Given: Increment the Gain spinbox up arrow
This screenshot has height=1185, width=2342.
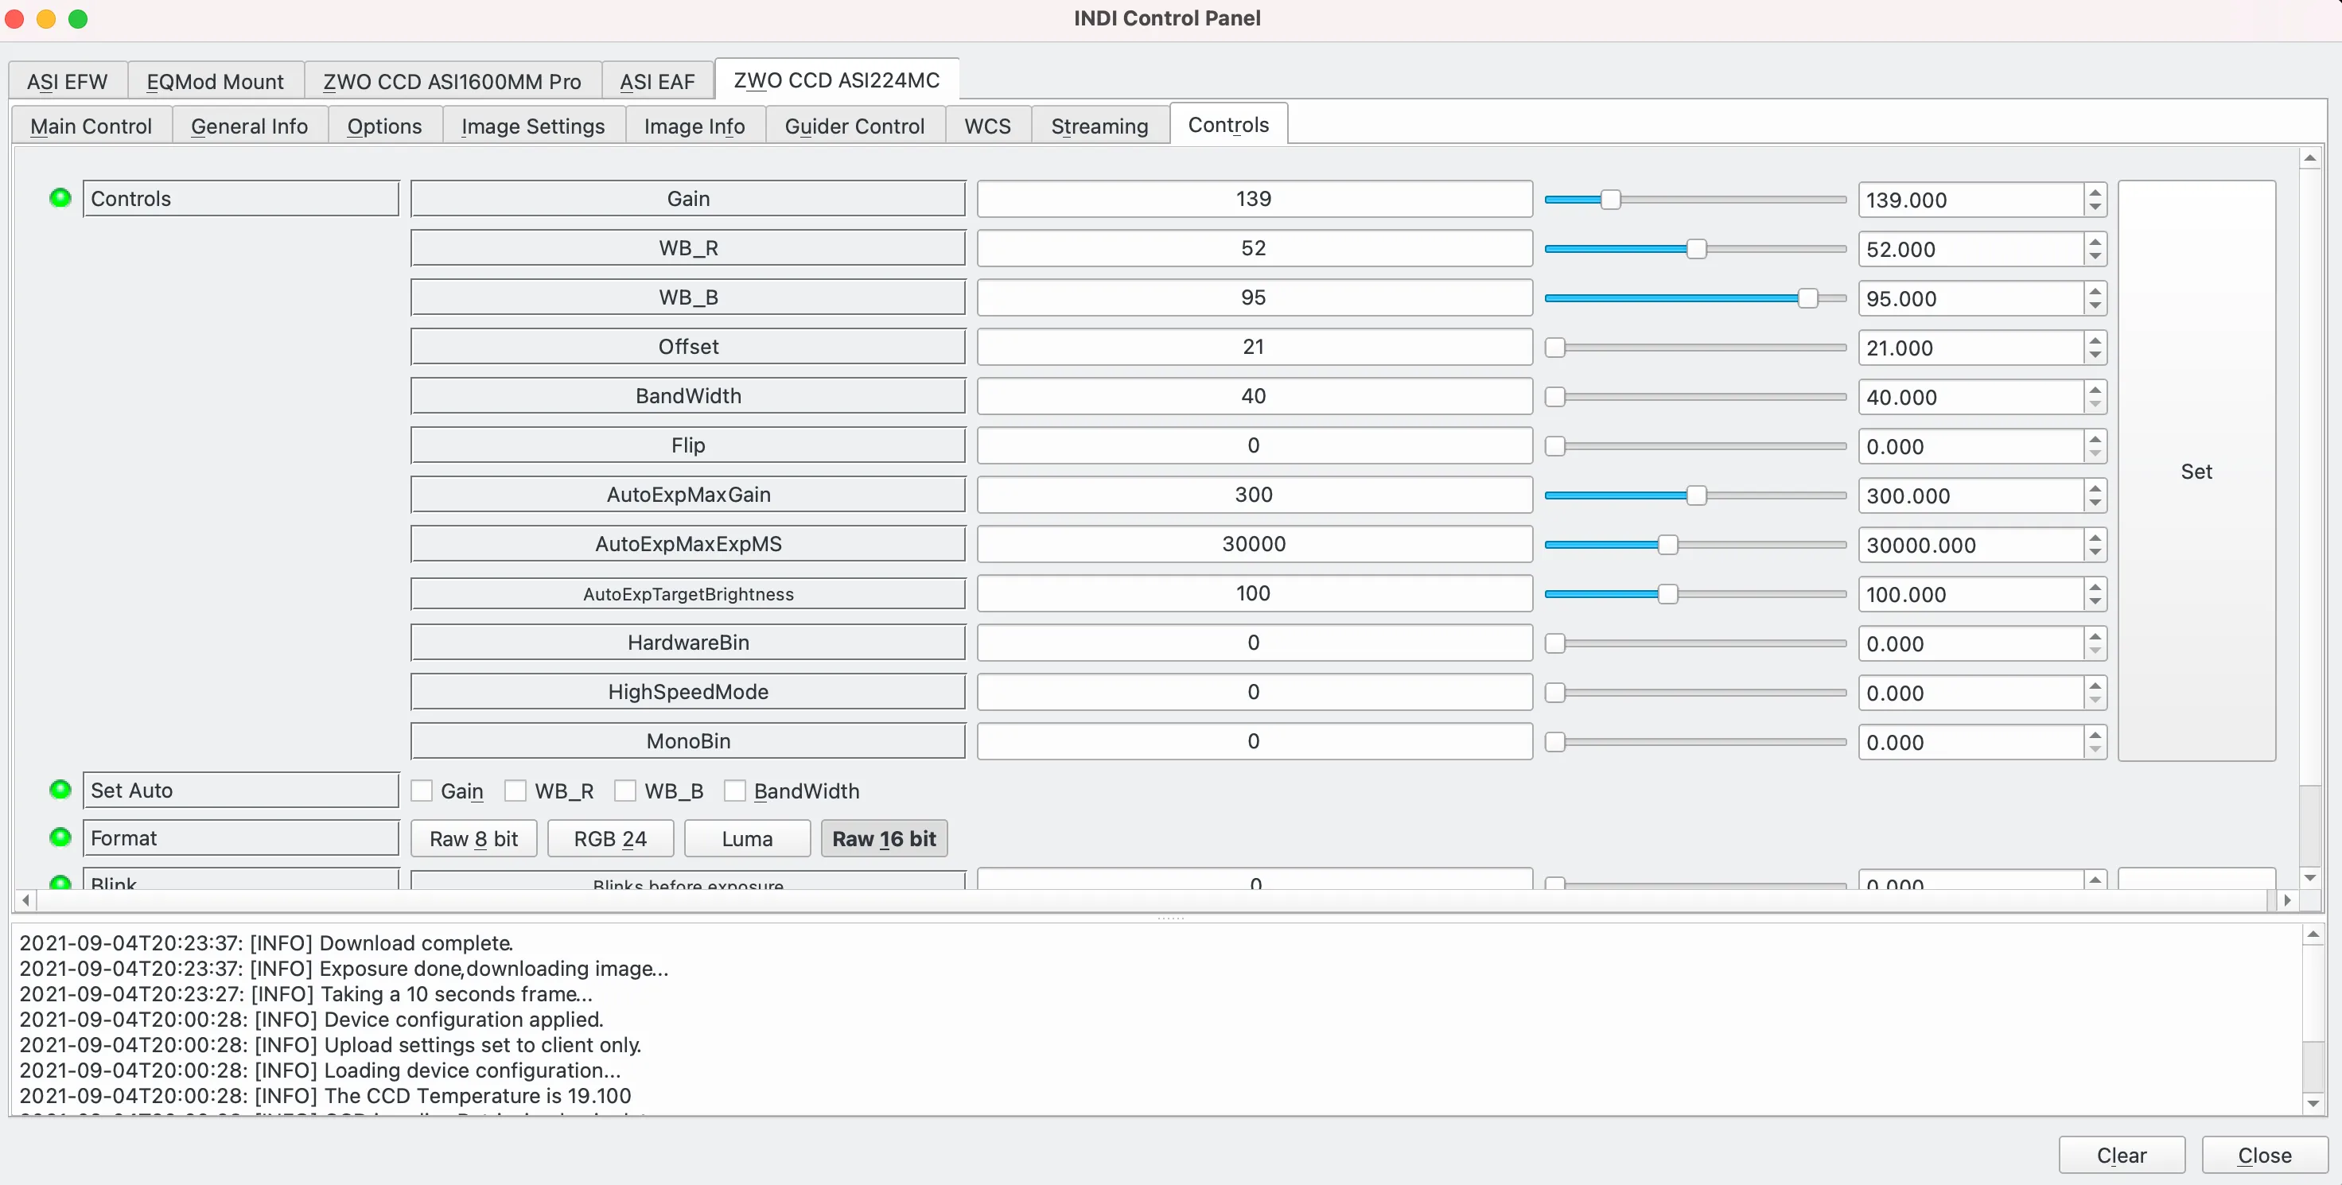Looking at the screenshot, I should [2095, 192].
